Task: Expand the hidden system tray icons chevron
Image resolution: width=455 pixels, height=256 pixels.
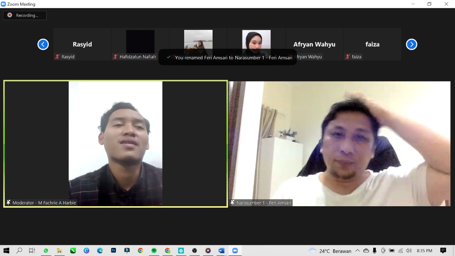Action: [x=358, y=251]
